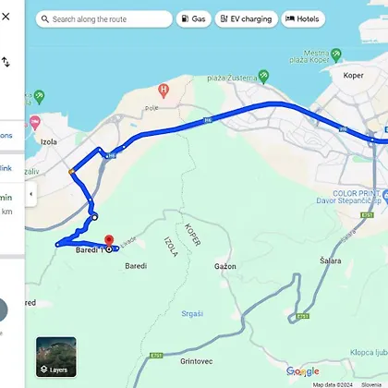This screenshot has height=388, width=388.
Task: Click the white route waypoint circle
Action: click(x=94, y=217)
